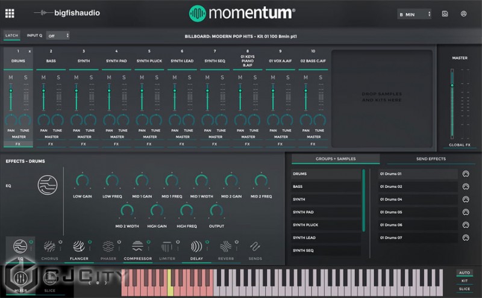
Task: Open 02 Bass C.aif Master output selector
Action: pyautogui.click(x=313, y=137)
